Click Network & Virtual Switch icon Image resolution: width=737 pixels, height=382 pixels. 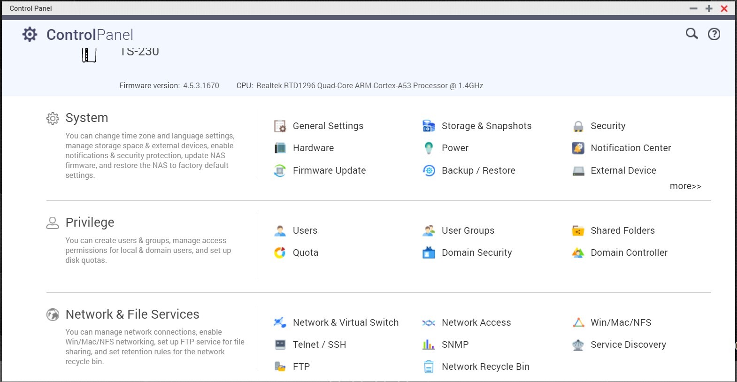tap(280, 322)
